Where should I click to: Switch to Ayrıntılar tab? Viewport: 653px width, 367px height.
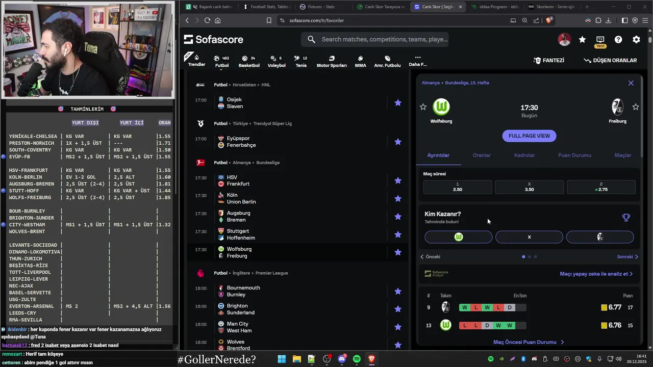pos(438,155)
